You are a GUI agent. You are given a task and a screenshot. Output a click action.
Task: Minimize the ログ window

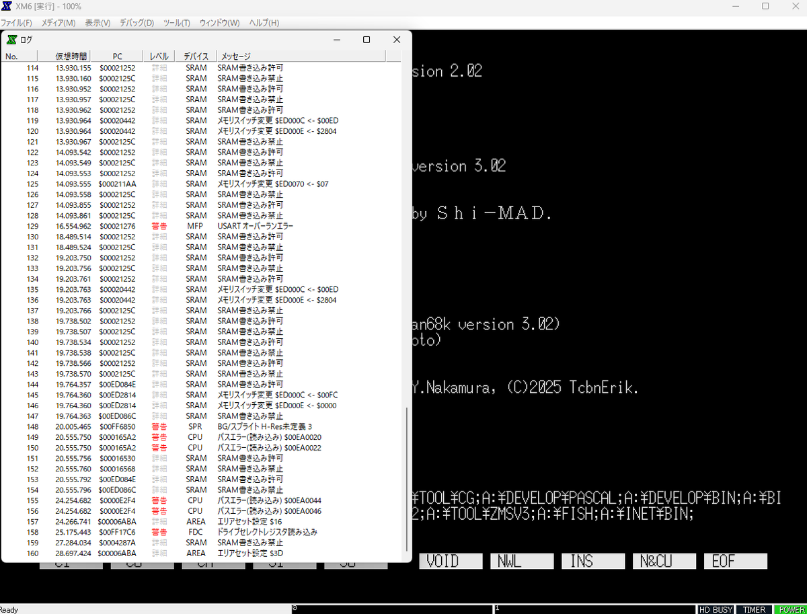pyautogui.click(x=336, y=40)
